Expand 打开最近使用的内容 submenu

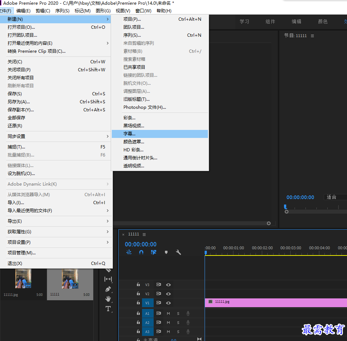point(55,43)
